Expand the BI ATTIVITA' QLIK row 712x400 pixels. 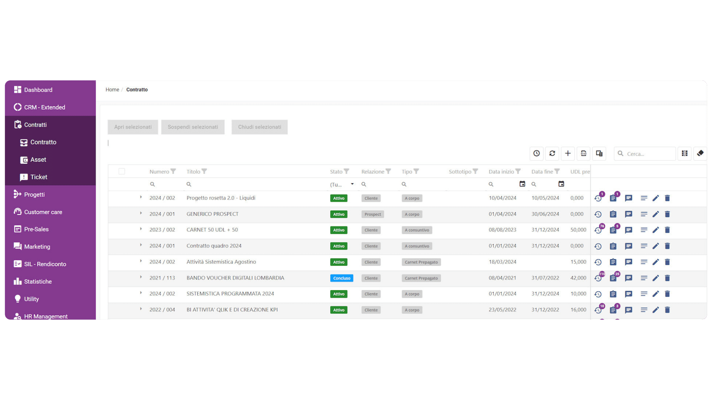click(141, 309)
